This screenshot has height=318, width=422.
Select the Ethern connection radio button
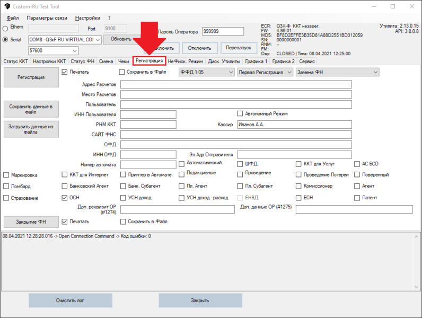pos(6,28)
